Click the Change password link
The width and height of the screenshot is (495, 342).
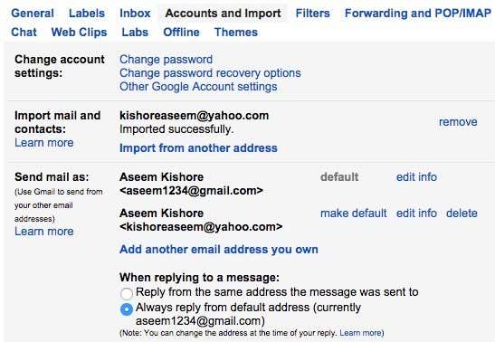166,60
